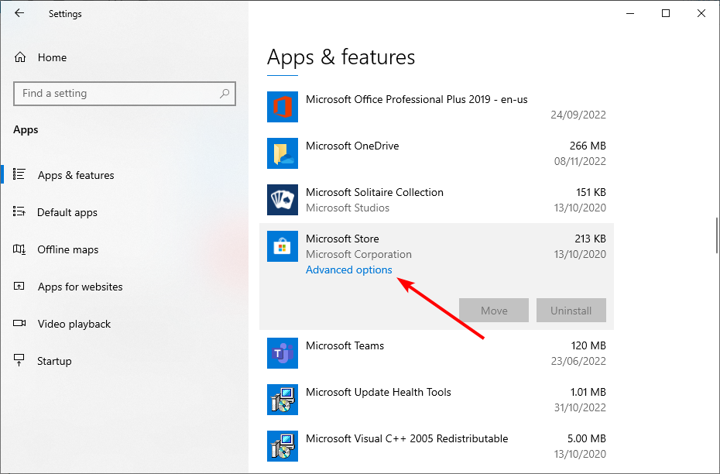This screenshot has height=474, width=720.
Task: Focus the Find a setting field
Action: (125, 94)
